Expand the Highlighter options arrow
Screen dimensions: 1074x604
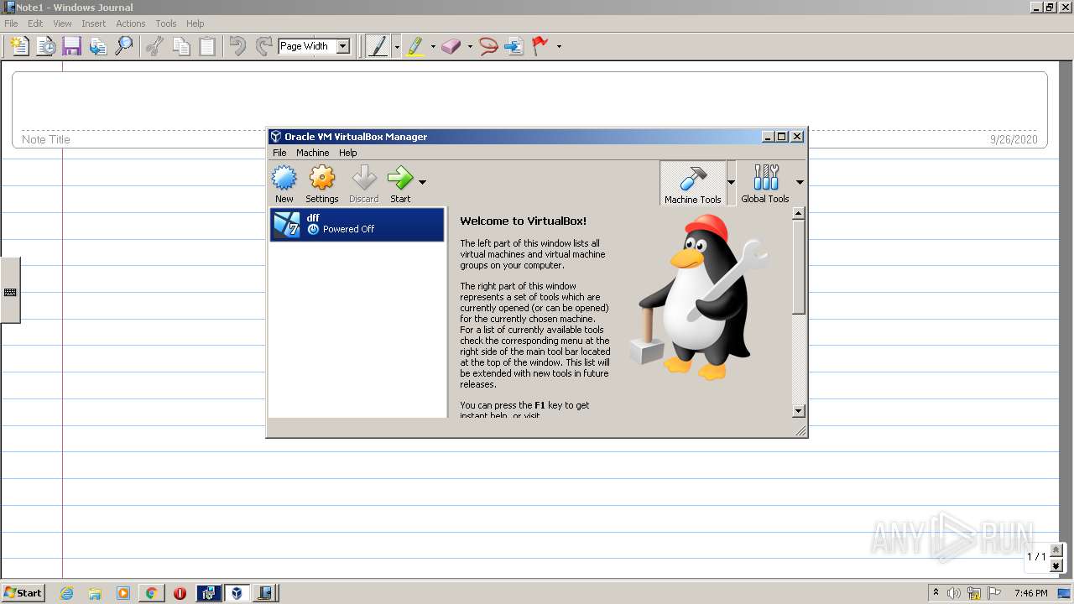(433, 46)
